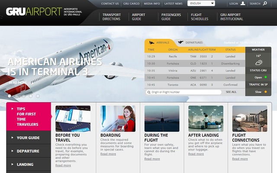Open the Before You Travel thumbnail

click(x=73, y=119)
